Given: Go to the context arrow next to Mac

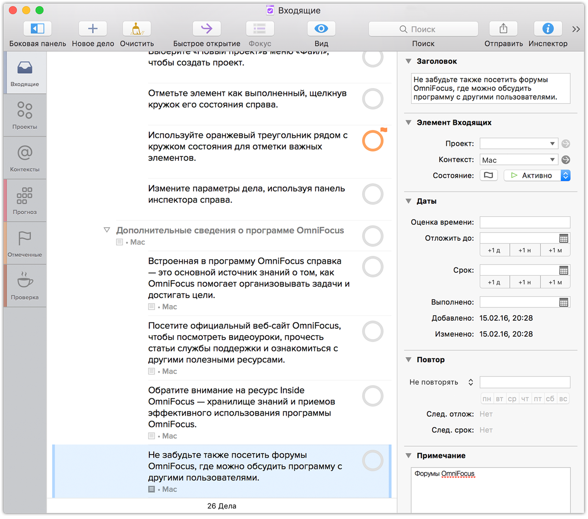Looking at the screenshot, I should tap(566, 160).
